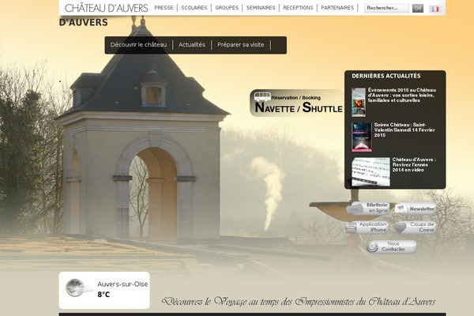Open the Nous Contacter button
This screenshot has width=474, height=316.
(392, 246)
